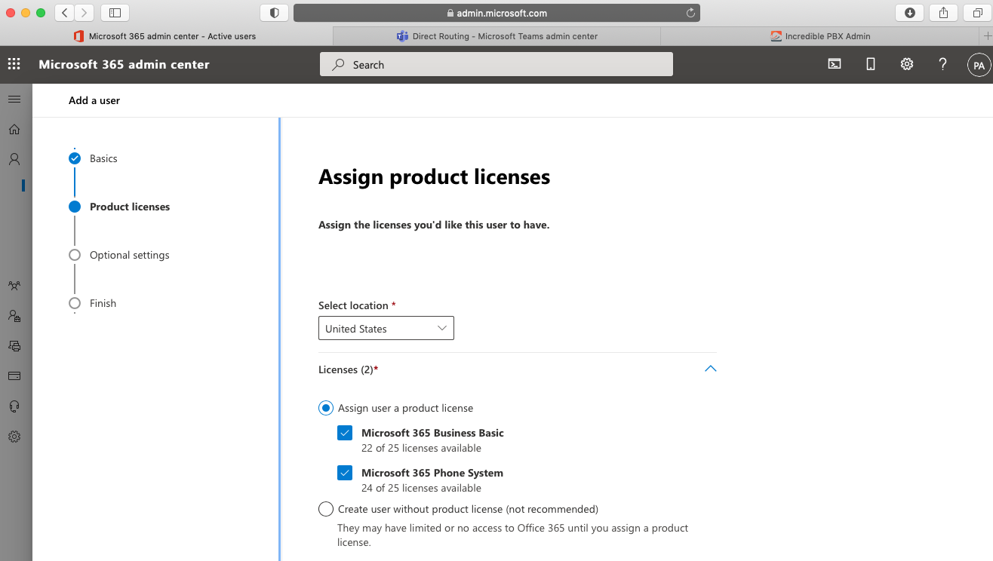Open the PA account avatar menu
The height and width of the screenshot is (561, 993).
(x=979, y=66)
